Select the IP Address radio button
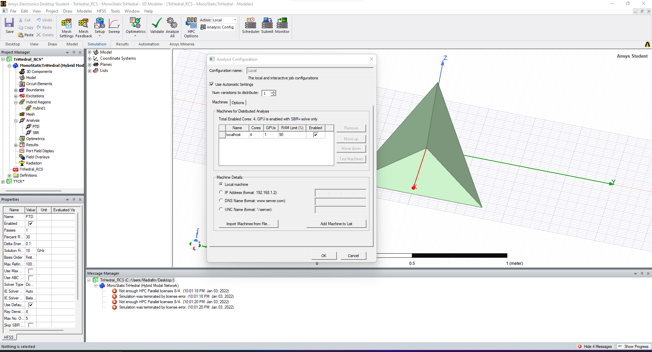 (221, 192)
